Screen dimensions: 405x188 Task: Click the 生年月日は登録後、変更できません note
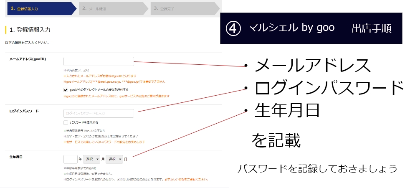pos(88,174)
